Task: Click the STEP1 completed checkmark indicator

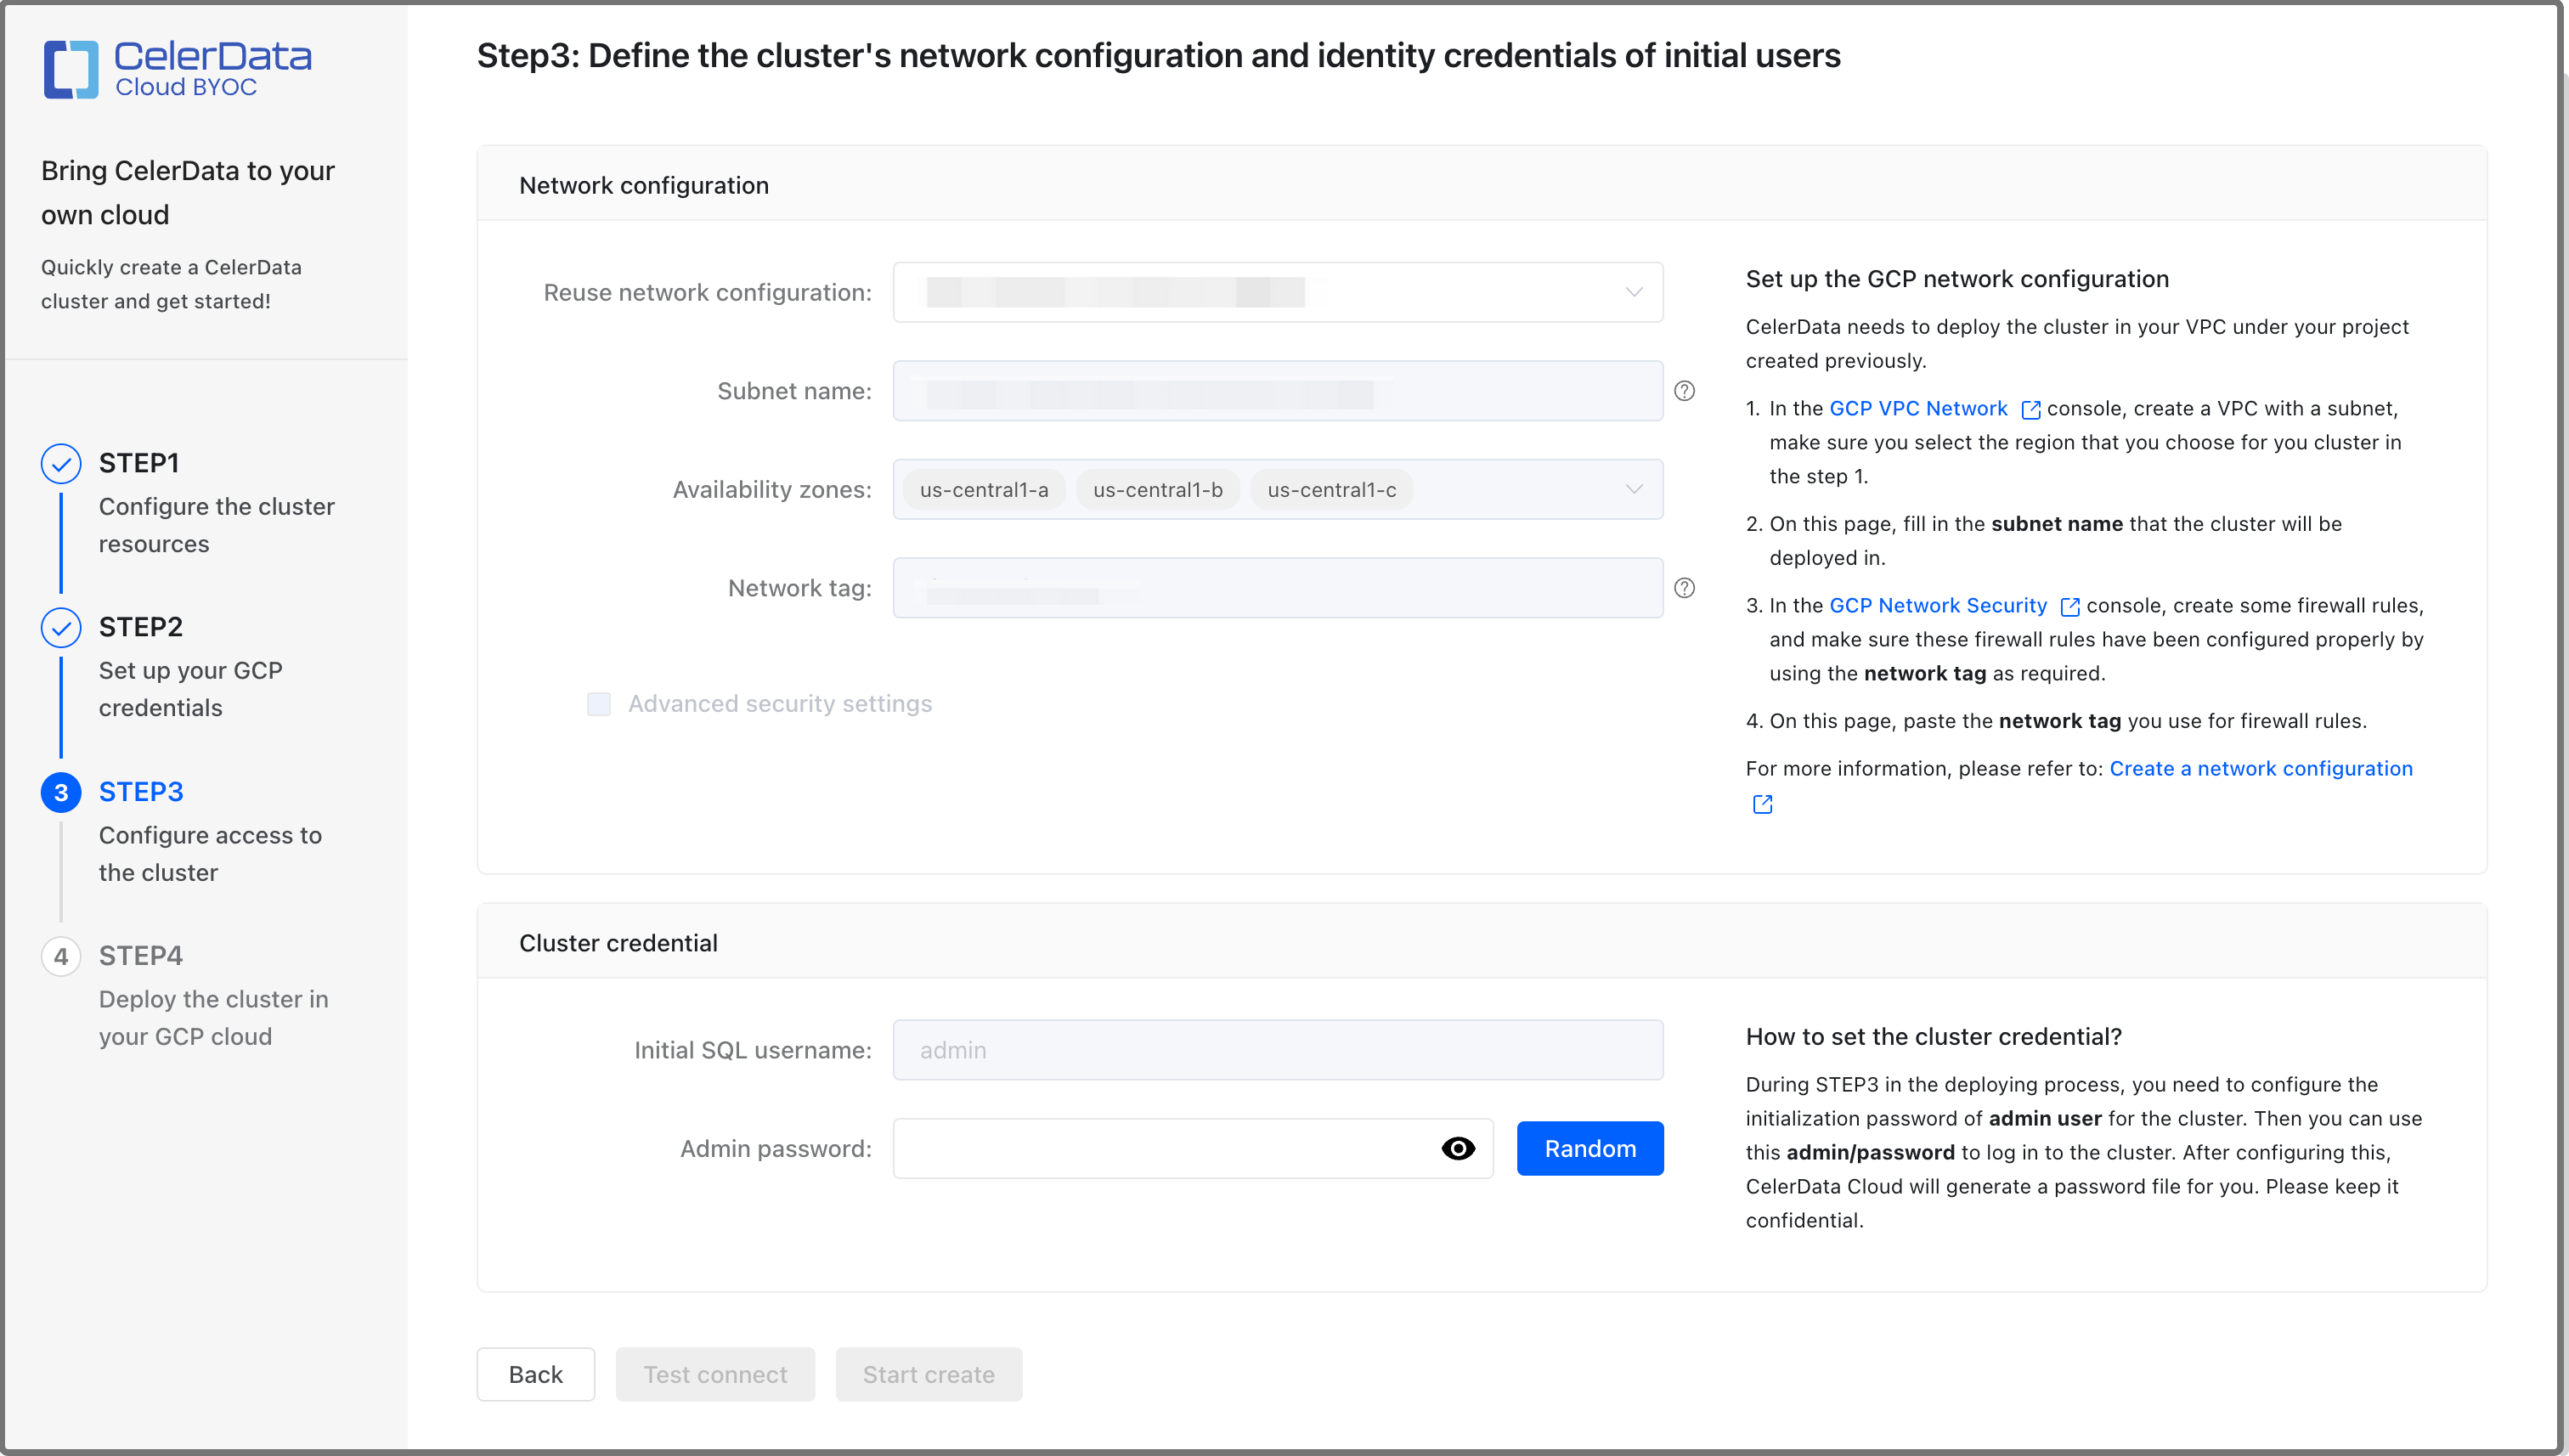Action: tap(61, 463)
